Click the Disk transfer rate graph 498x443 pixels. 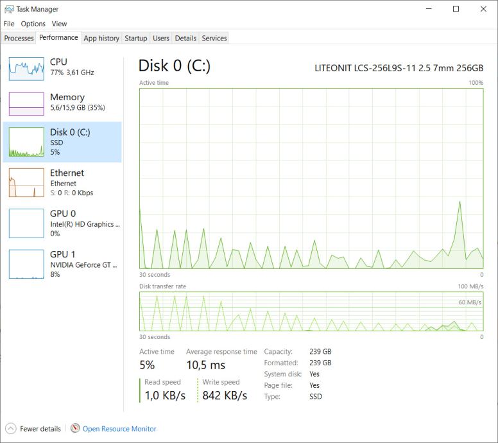(311, 311)
